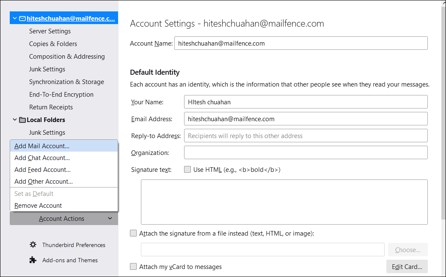Choose Add Mail Account from menu
This screenshot has width=446, height=277.
[64, 146]
